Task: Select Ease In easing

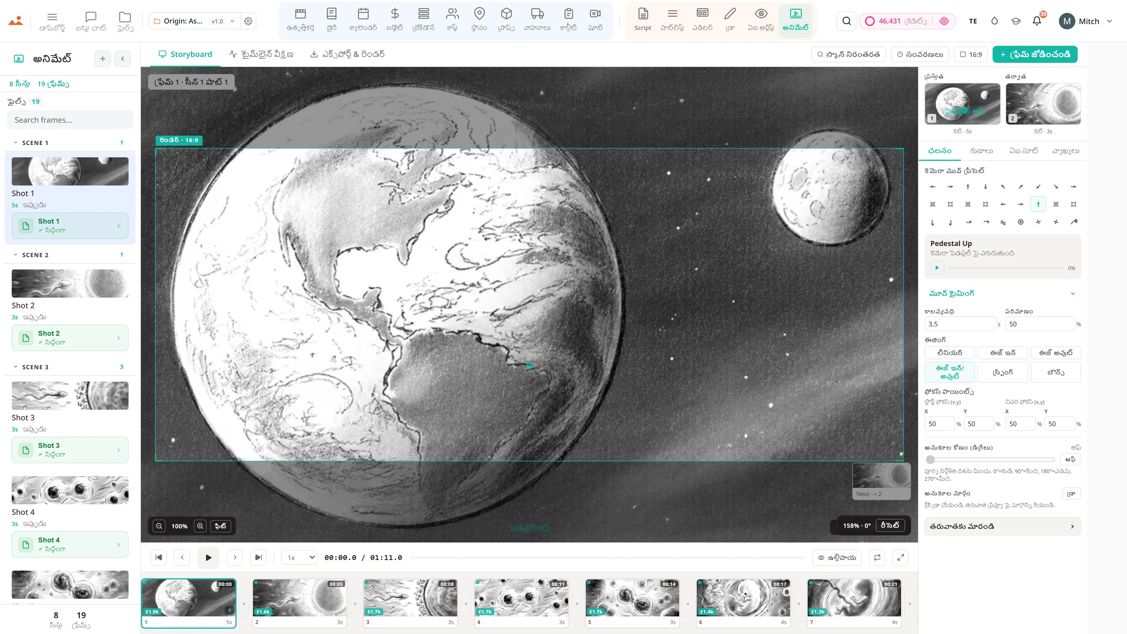Action: point(1003,353)
